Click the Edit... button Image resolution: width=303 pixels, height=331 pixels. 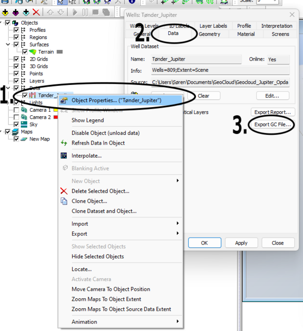click(272, 96)
